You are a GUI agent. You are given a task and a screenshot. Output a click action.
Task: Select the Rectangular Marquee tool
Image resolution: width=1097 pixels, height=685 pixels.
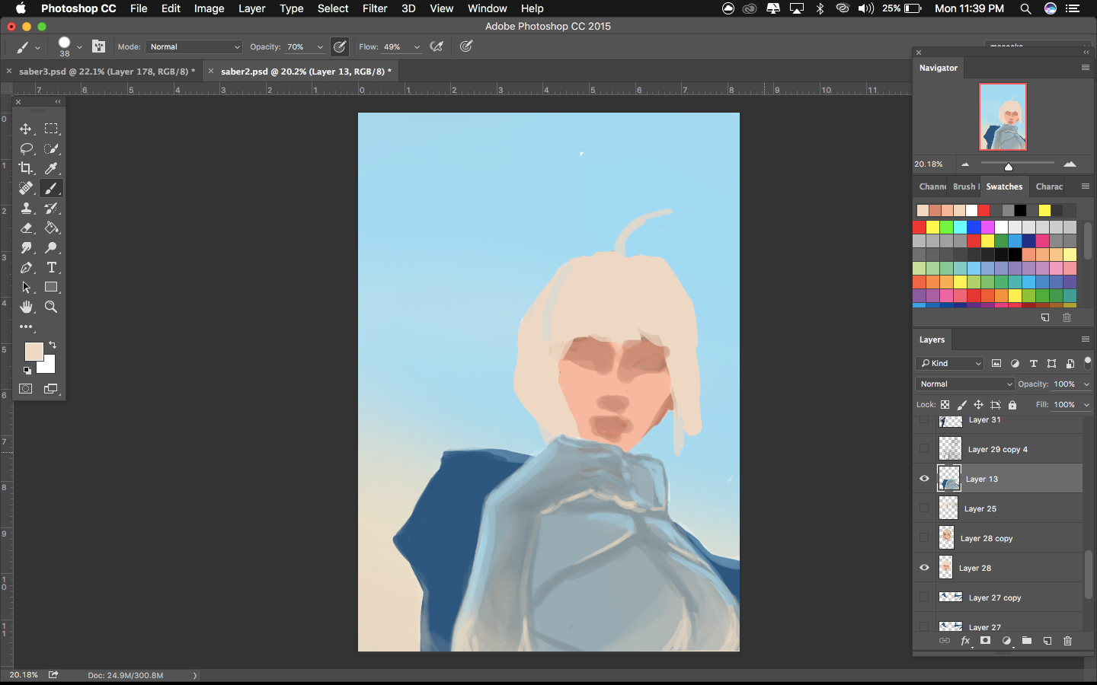point(51,129)
